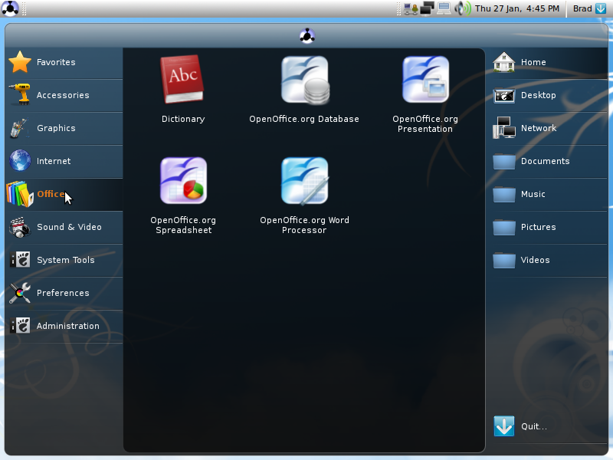Click the Internet globe icon

pyautogui.click(x=21, y=160)
